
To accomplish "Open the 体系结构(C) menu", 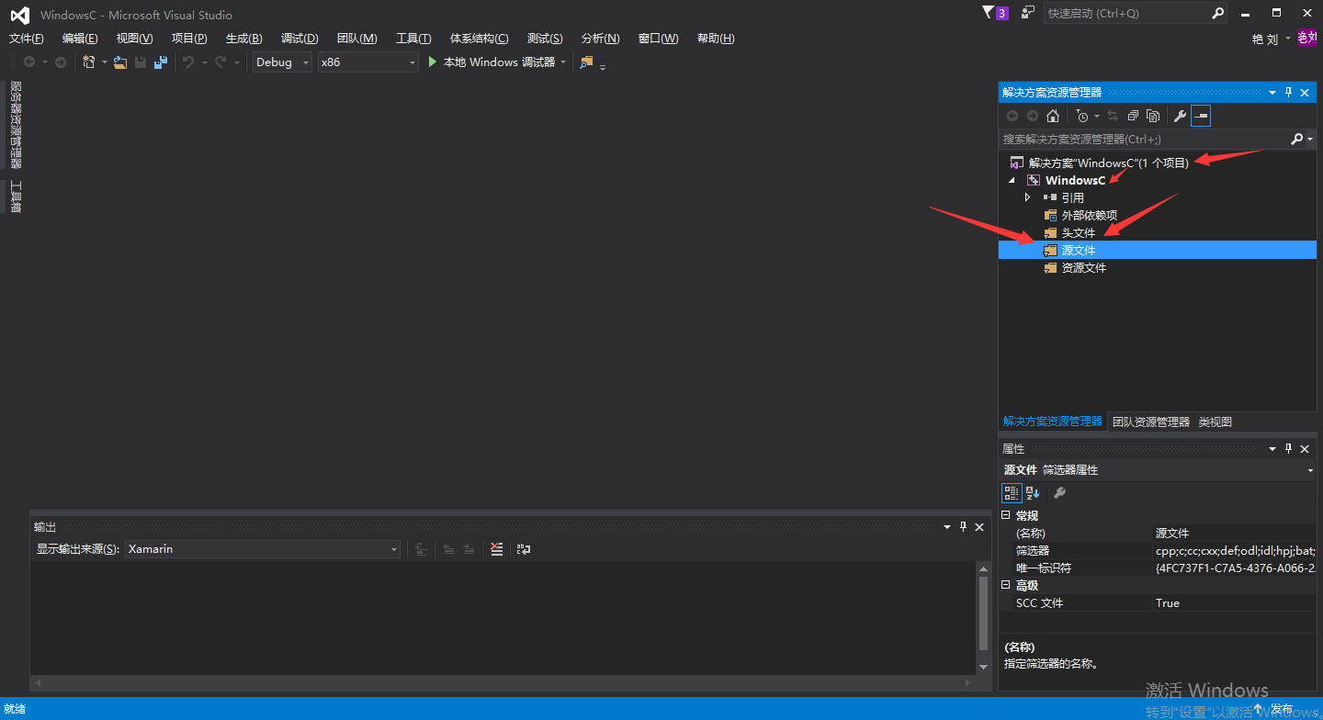I will click(x=479, y=39).
